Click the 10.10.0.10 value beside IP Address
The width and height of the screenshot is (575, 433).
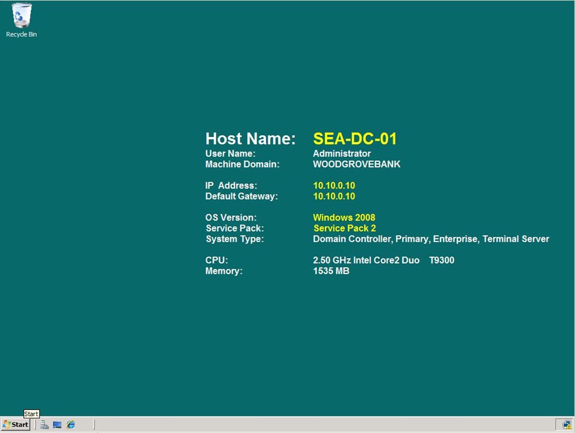coord(334,185)
